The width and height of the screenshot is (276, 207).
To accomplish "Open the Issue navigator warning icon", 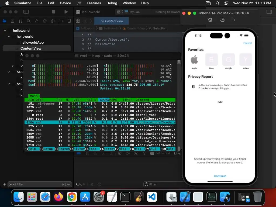I will click(x=37, y=21).
